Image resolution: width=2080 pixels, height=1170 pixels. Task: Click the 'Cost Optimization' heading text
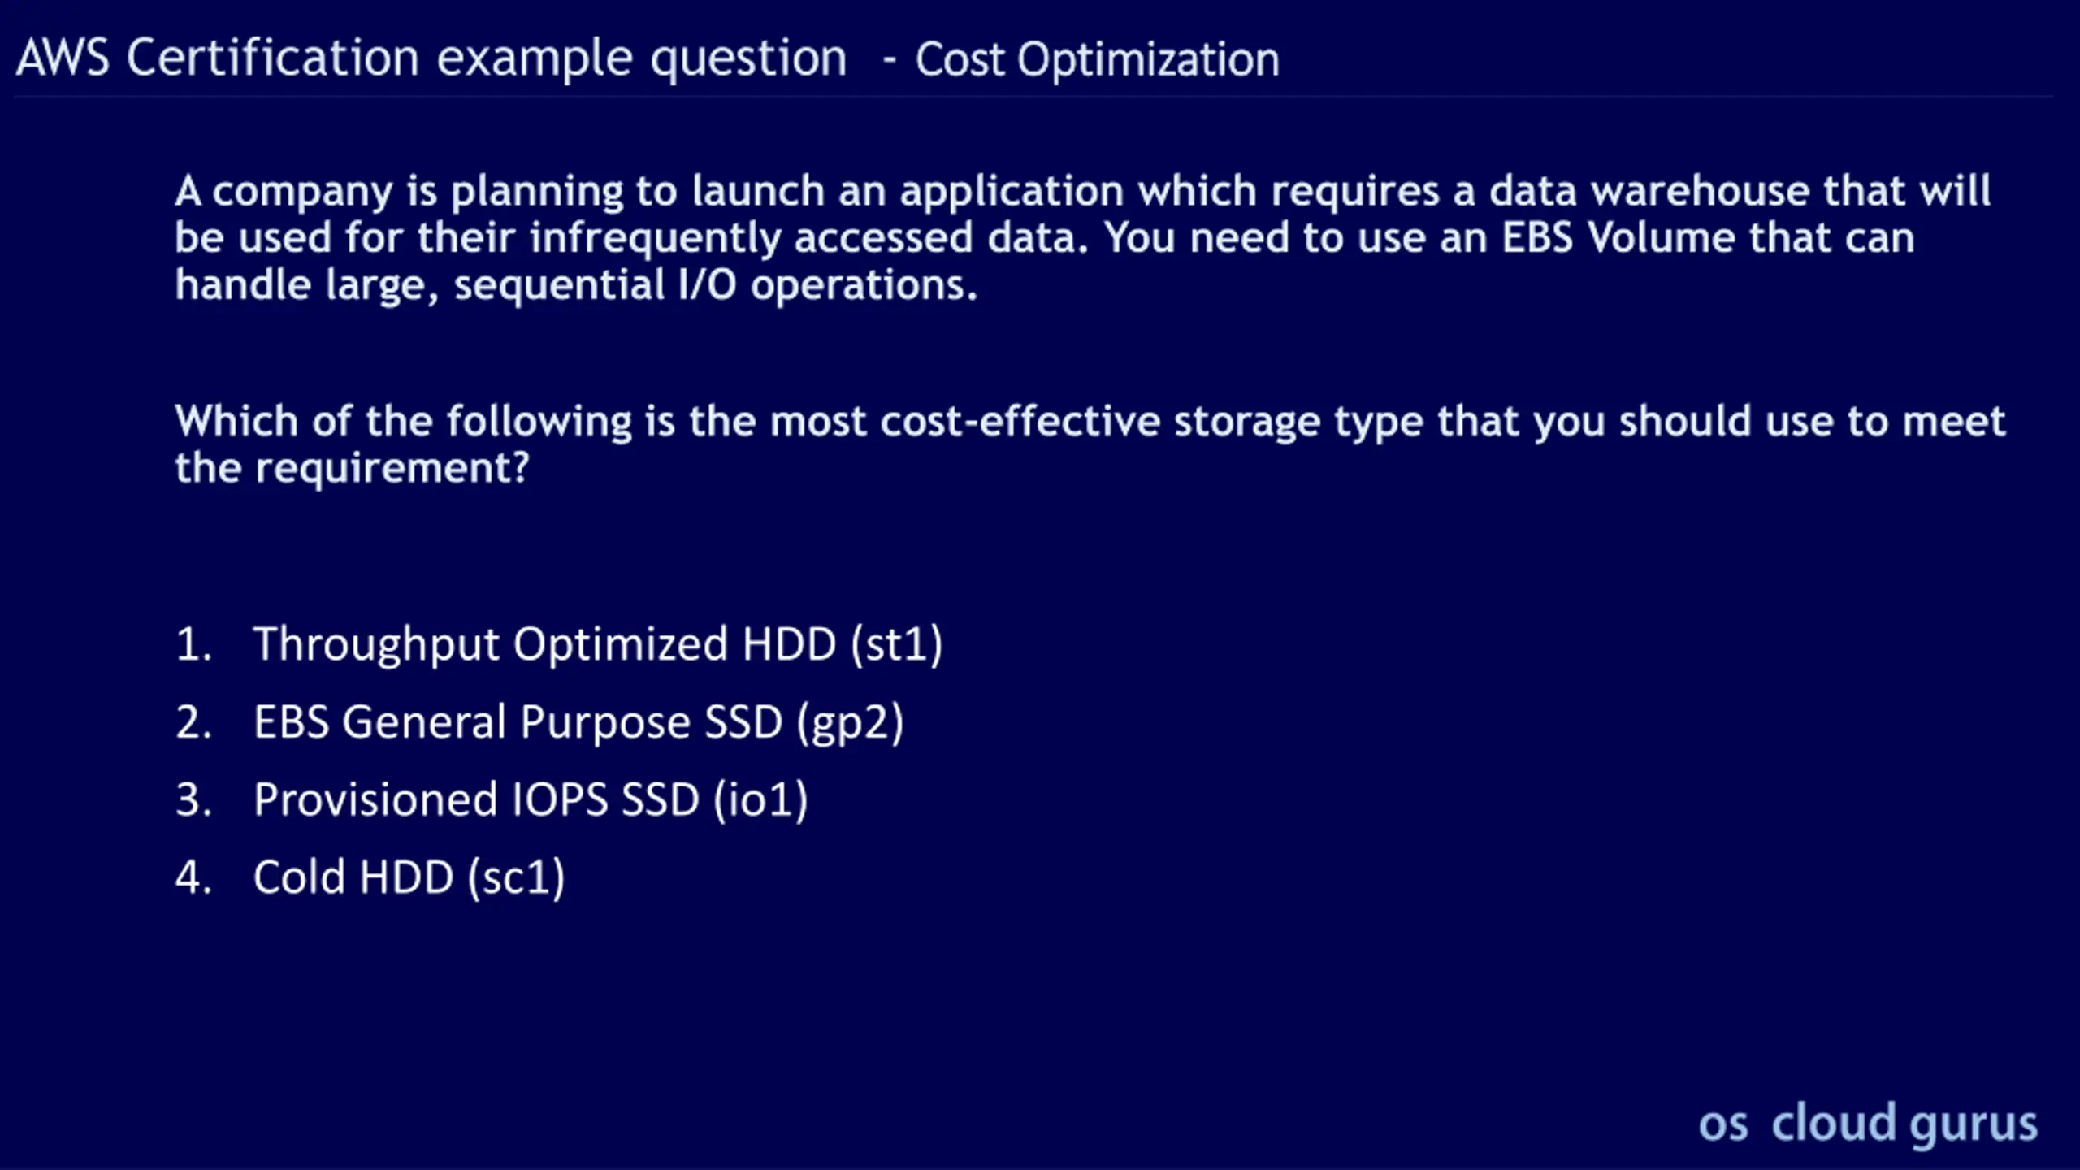click(x=1098, y=60)
